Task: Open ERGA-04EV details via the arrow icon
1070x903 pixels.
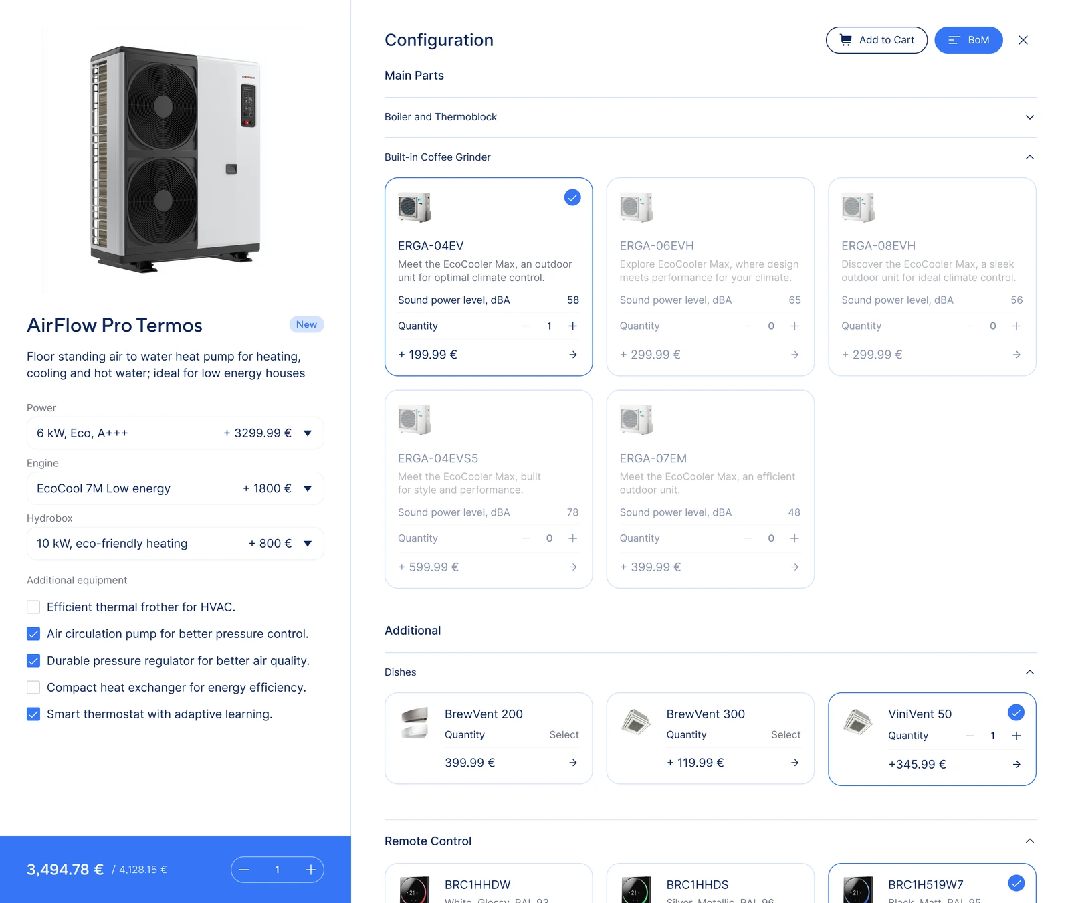Action: [572, 355]
